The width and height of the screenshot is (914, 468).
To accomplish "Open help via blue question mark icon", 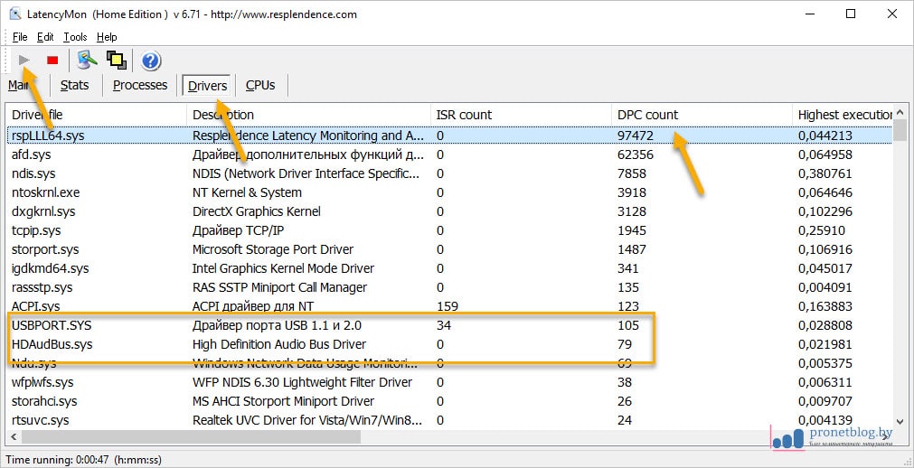I will point(151,61).
